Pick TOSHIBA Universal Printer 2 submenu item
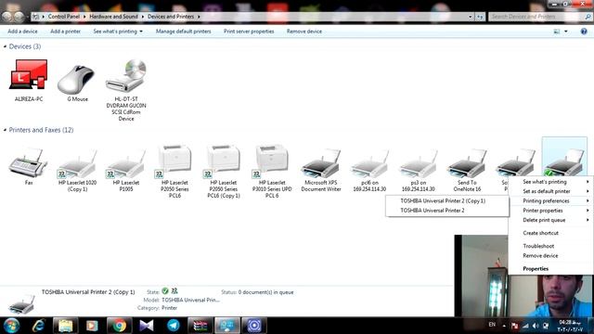The width and height of the screenshot is (594, 334). [x=447, y=211]
